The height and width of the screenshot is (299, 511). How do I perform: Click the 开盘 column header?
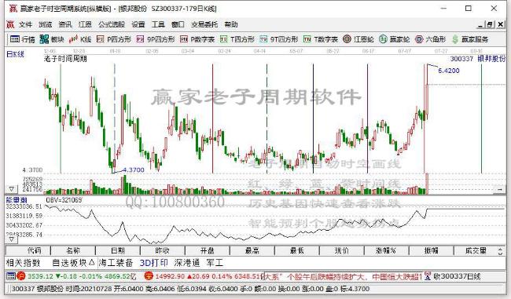point(208,250)
